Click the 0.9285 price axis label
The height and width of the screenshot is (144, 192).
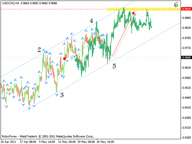[186, 137]
